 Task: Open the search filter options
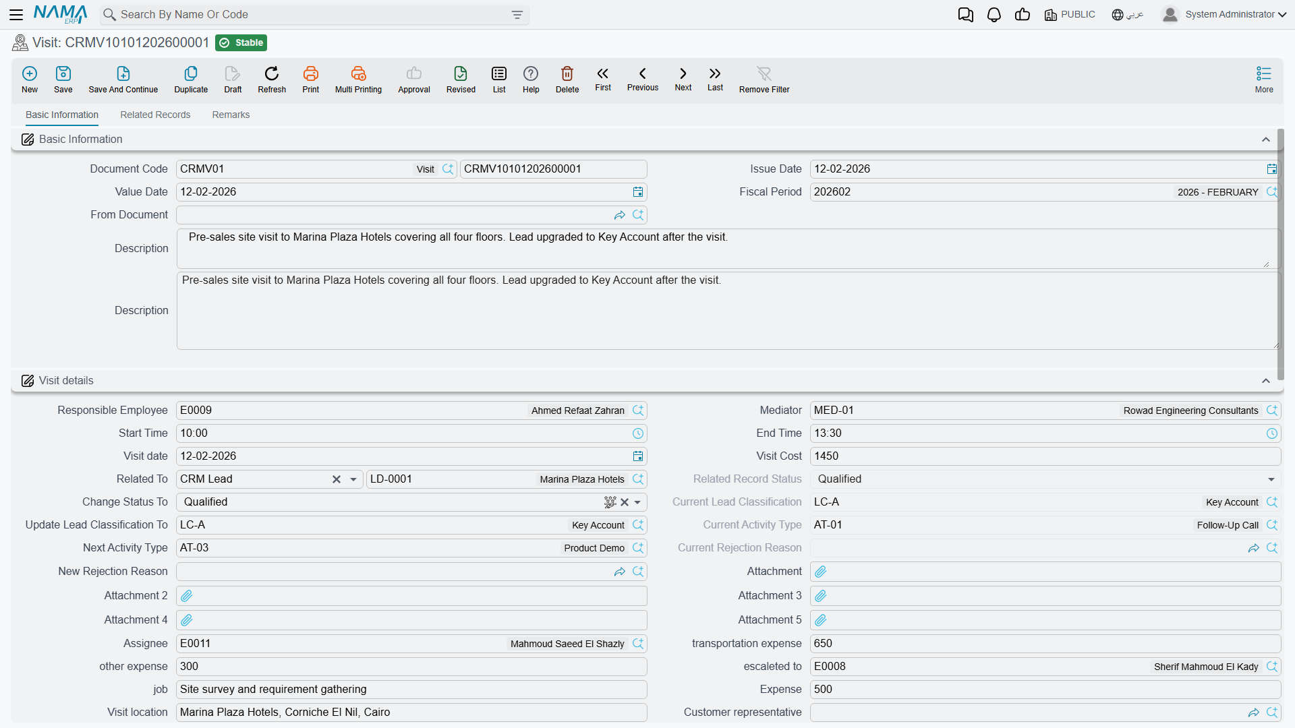pyautogui.click(x=517, y=15)
